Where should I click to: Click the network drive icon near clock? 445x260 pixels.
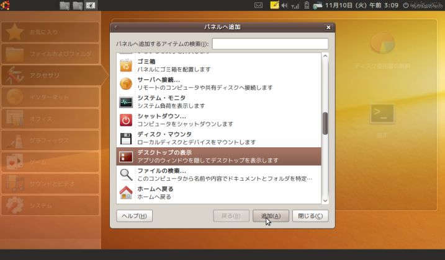pyautogui.click(x=318, y=5)
